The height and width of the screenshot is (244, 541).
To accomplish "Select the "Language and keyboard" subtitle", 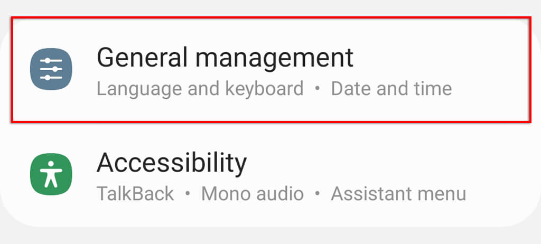I will click(x=200, y=88).
